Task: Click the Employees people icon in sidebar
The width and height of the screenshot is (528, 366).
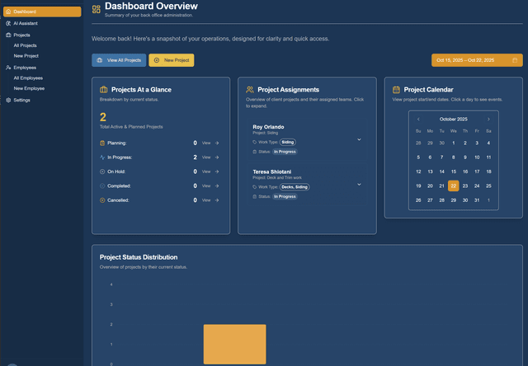Action: [8, 68]
